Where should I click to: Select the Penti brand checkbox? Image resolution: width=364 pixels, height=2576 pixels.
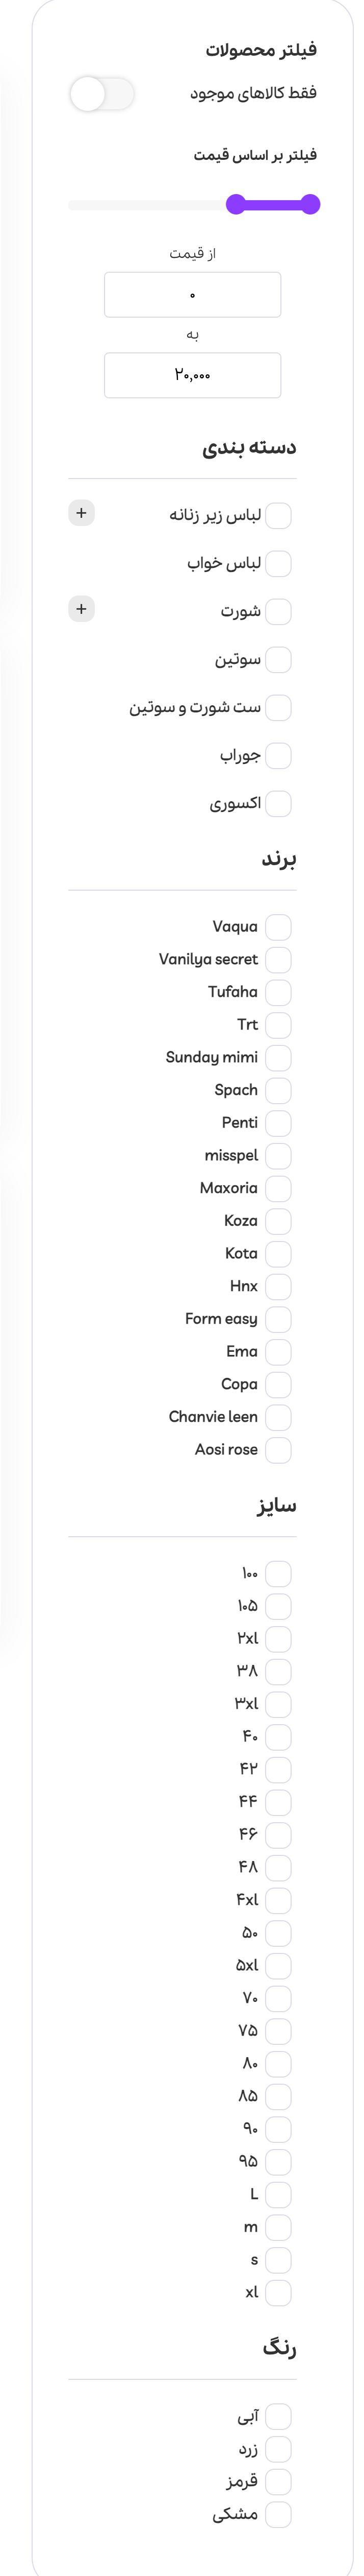pos(278,1123)
